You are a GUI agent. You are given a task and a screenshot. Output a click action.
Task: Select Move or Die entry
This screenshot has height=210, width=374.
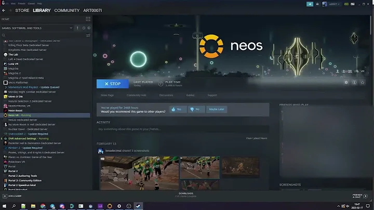(x=16, y=97)
